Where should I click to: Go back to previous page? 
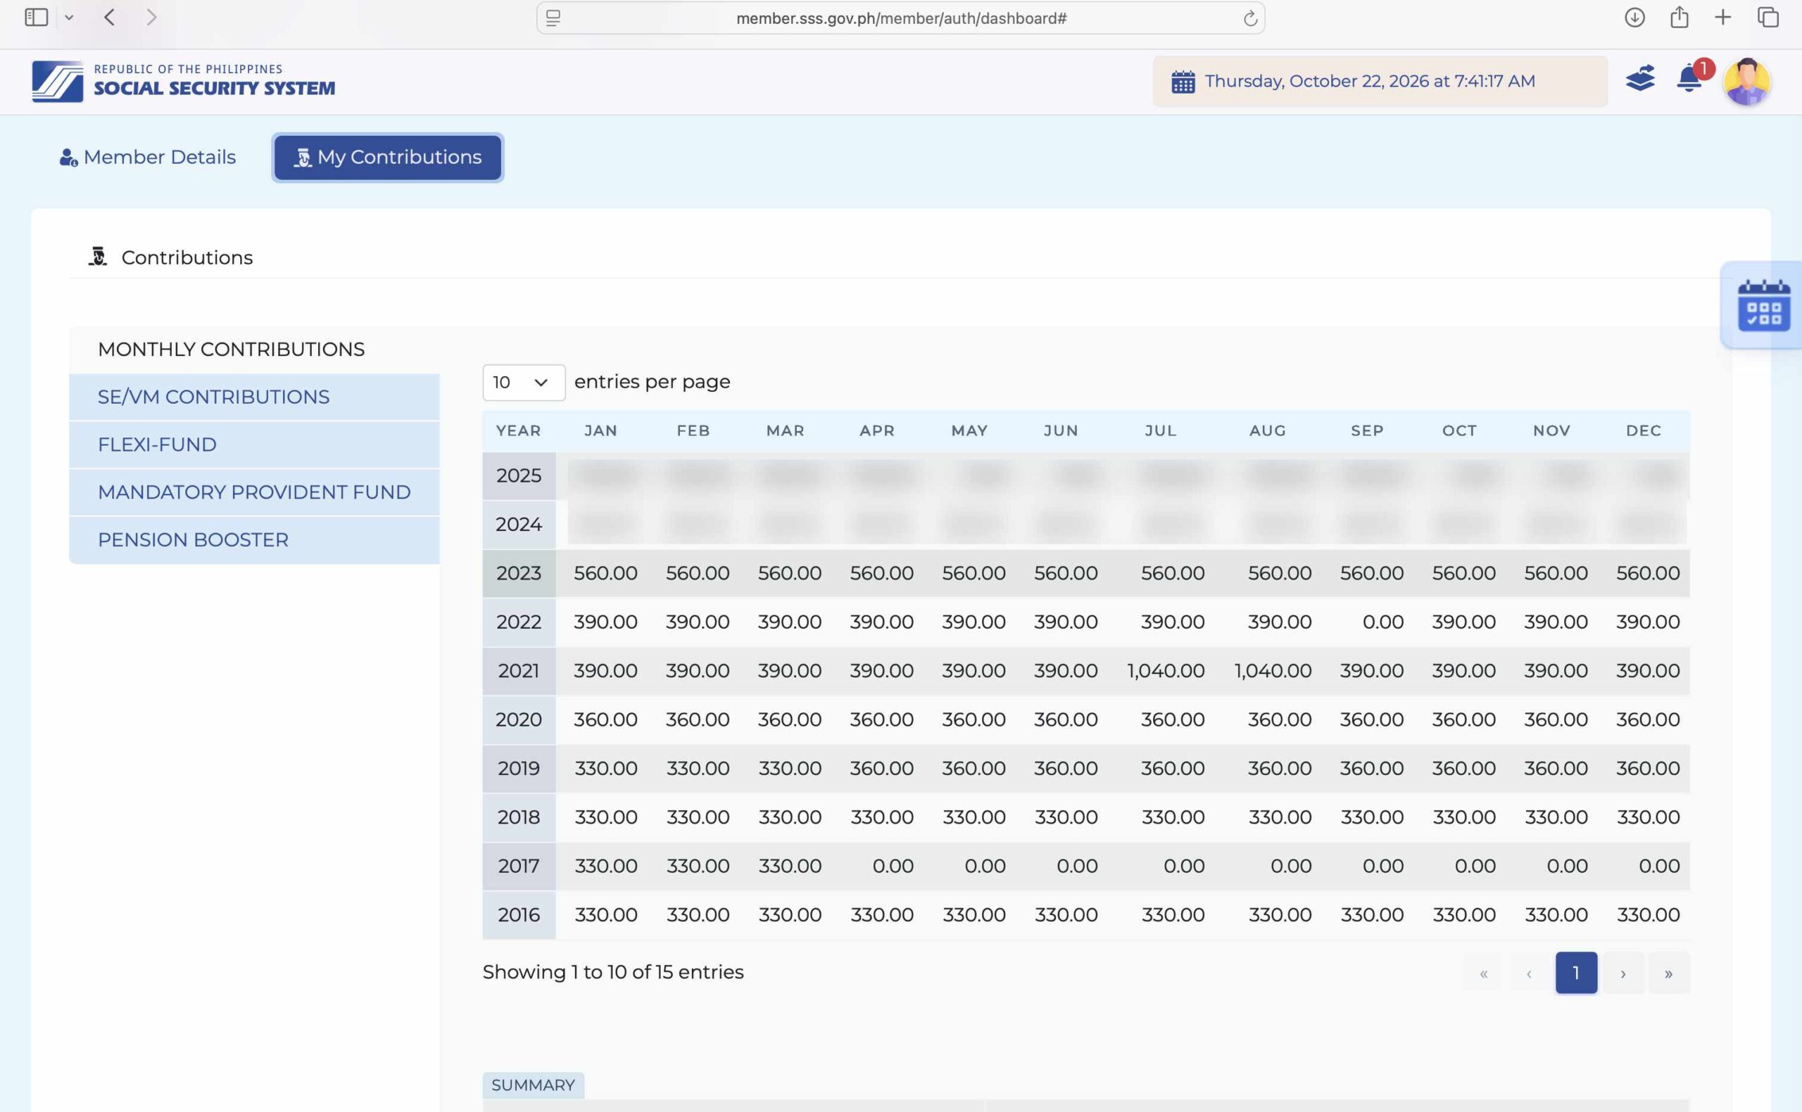110,17
